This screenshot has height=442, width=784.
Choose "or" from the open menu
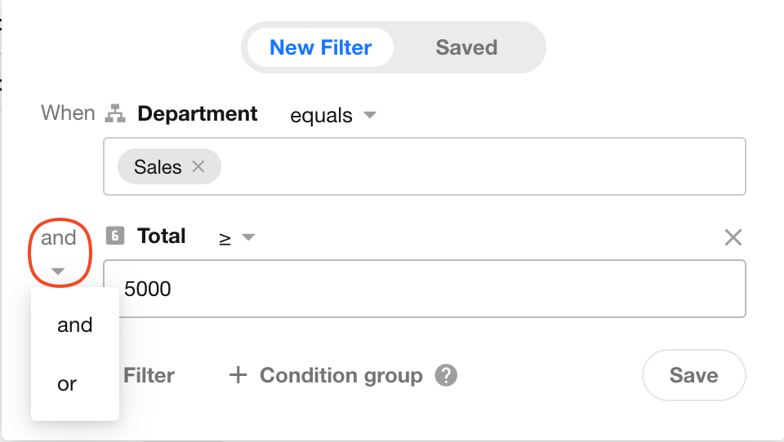click(x=67, y=384)
